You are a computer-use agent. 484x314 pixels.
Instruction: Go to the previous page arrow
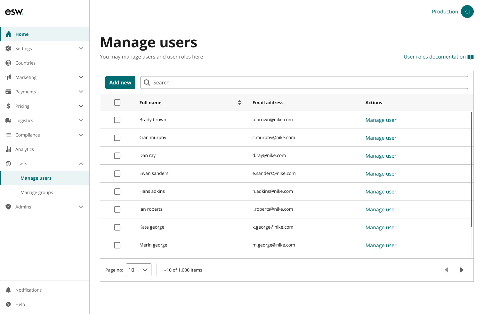coord(447,270)
